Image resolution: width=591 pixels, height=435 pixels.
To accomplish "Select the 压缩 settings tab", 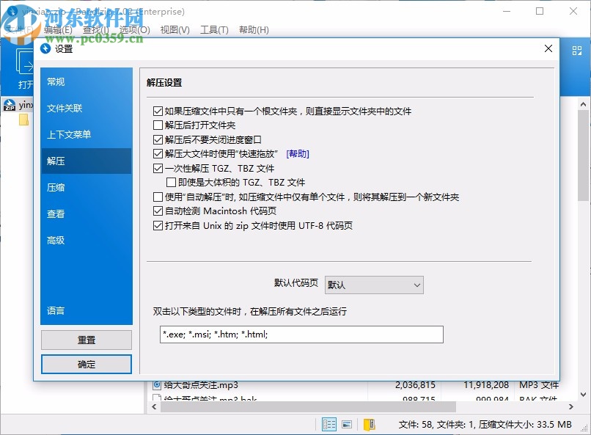I will 56,187.
